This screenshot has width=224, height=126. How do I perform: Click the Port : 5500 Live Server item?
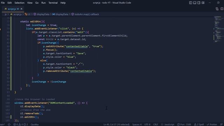pos(184,125)
